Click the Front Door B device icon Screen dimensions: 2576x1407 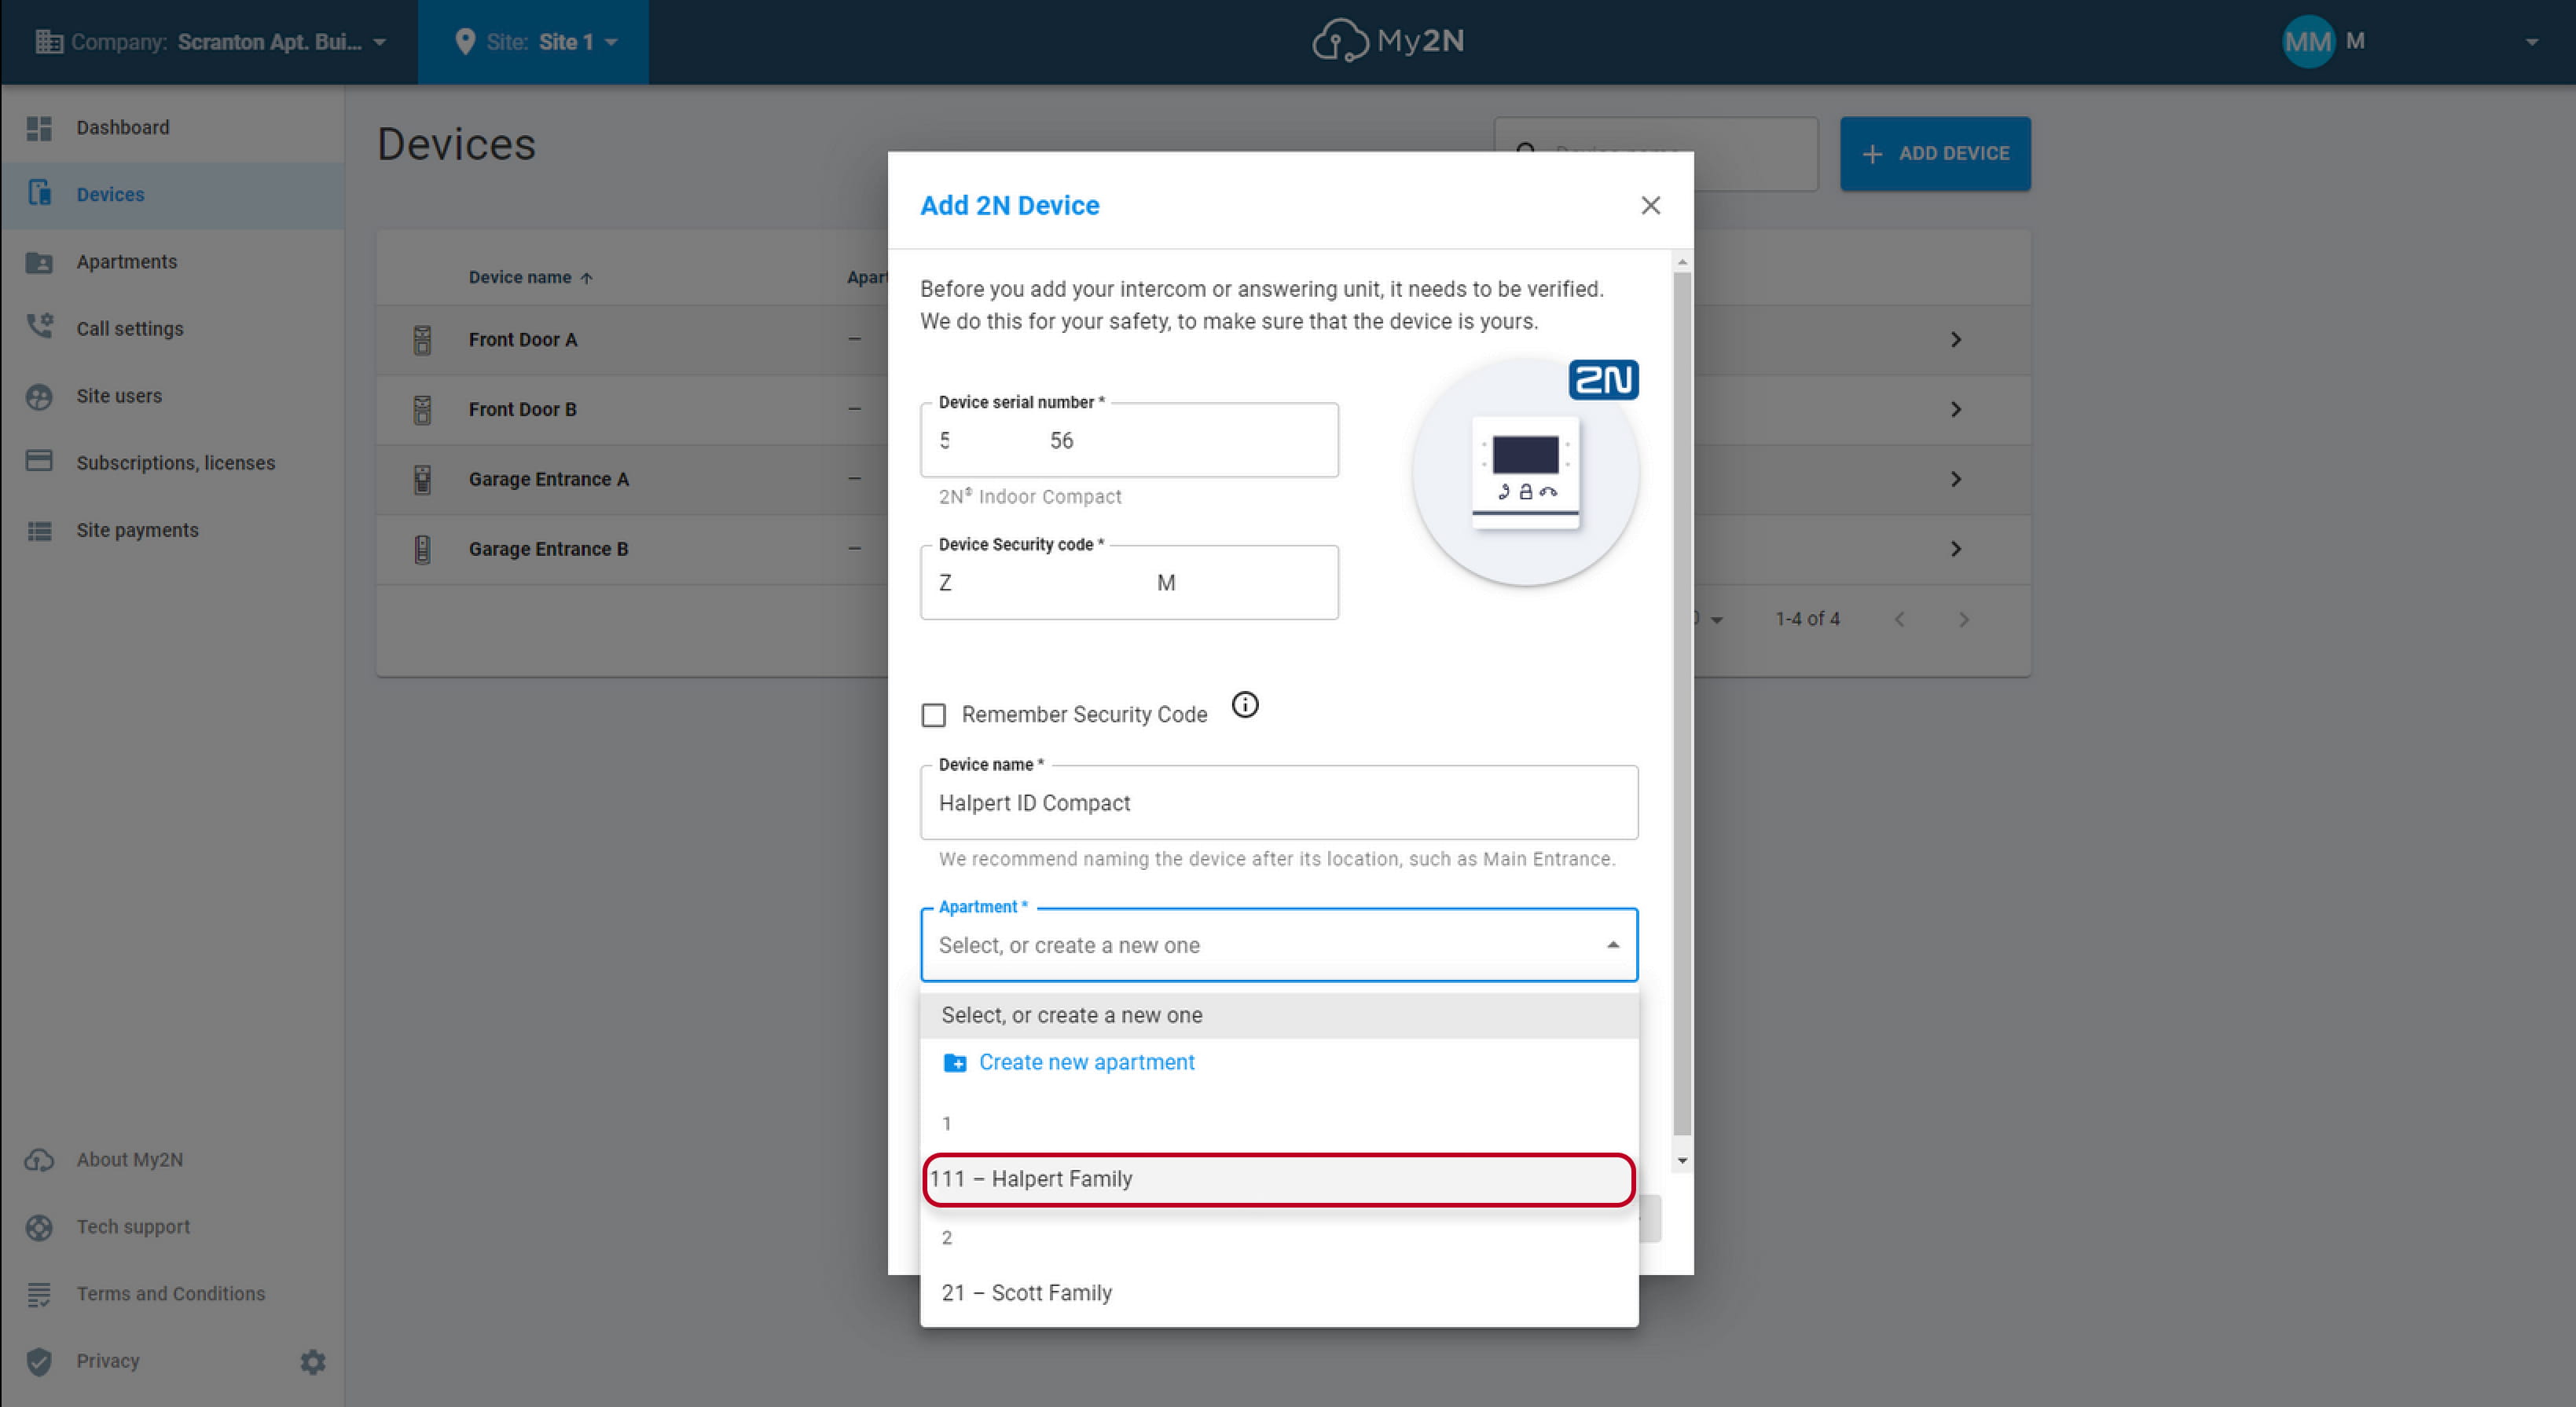point(423,410)
